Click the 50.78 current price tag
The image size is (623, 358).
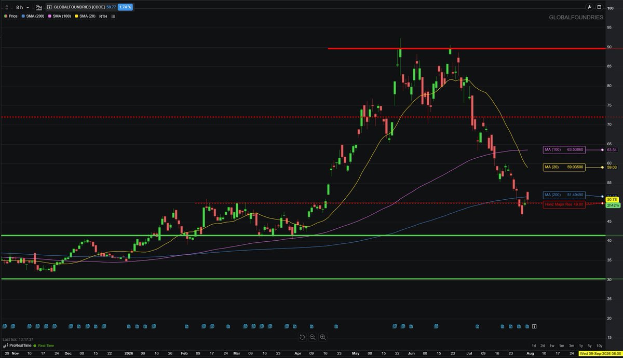point(613,199)
